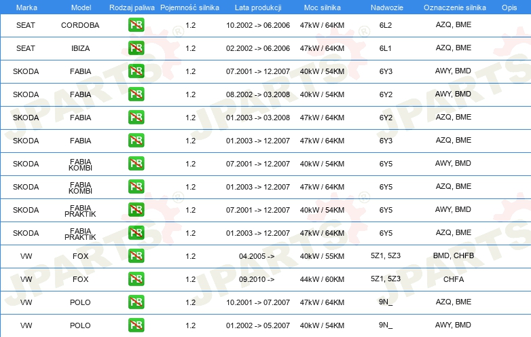Click fuel icon in the VW FOX 09.2010 row

click(x=136, y=279)
